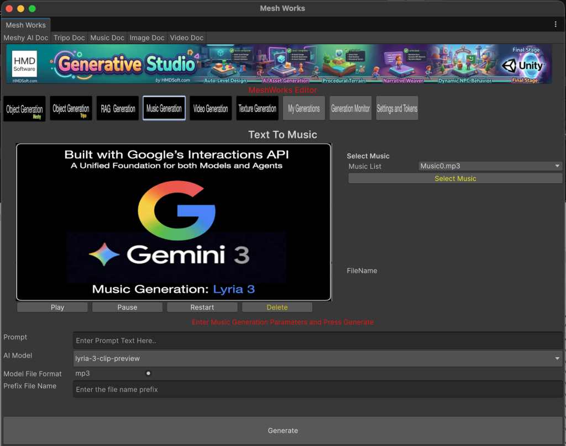Image resolution: width=566 pixels, height=446 pixels.
Task: Click the Gemini 3 preview image
Action: click(174, 222)
